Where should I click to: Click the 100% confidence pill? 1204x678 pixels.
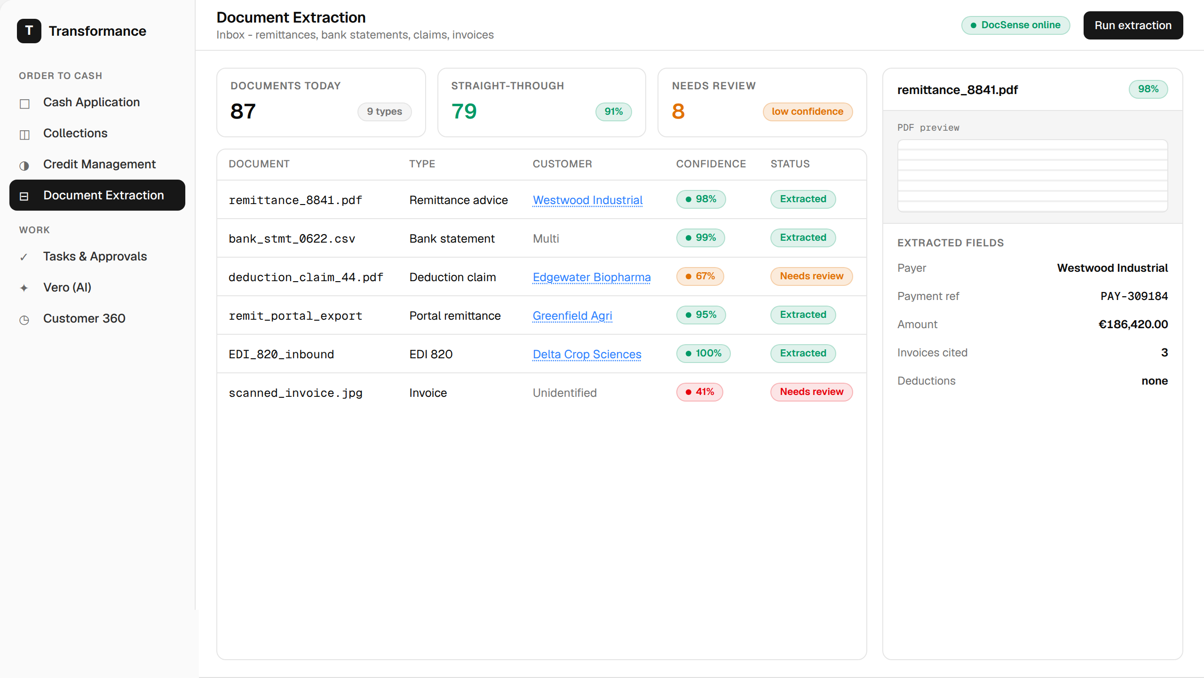coord(703,353)
